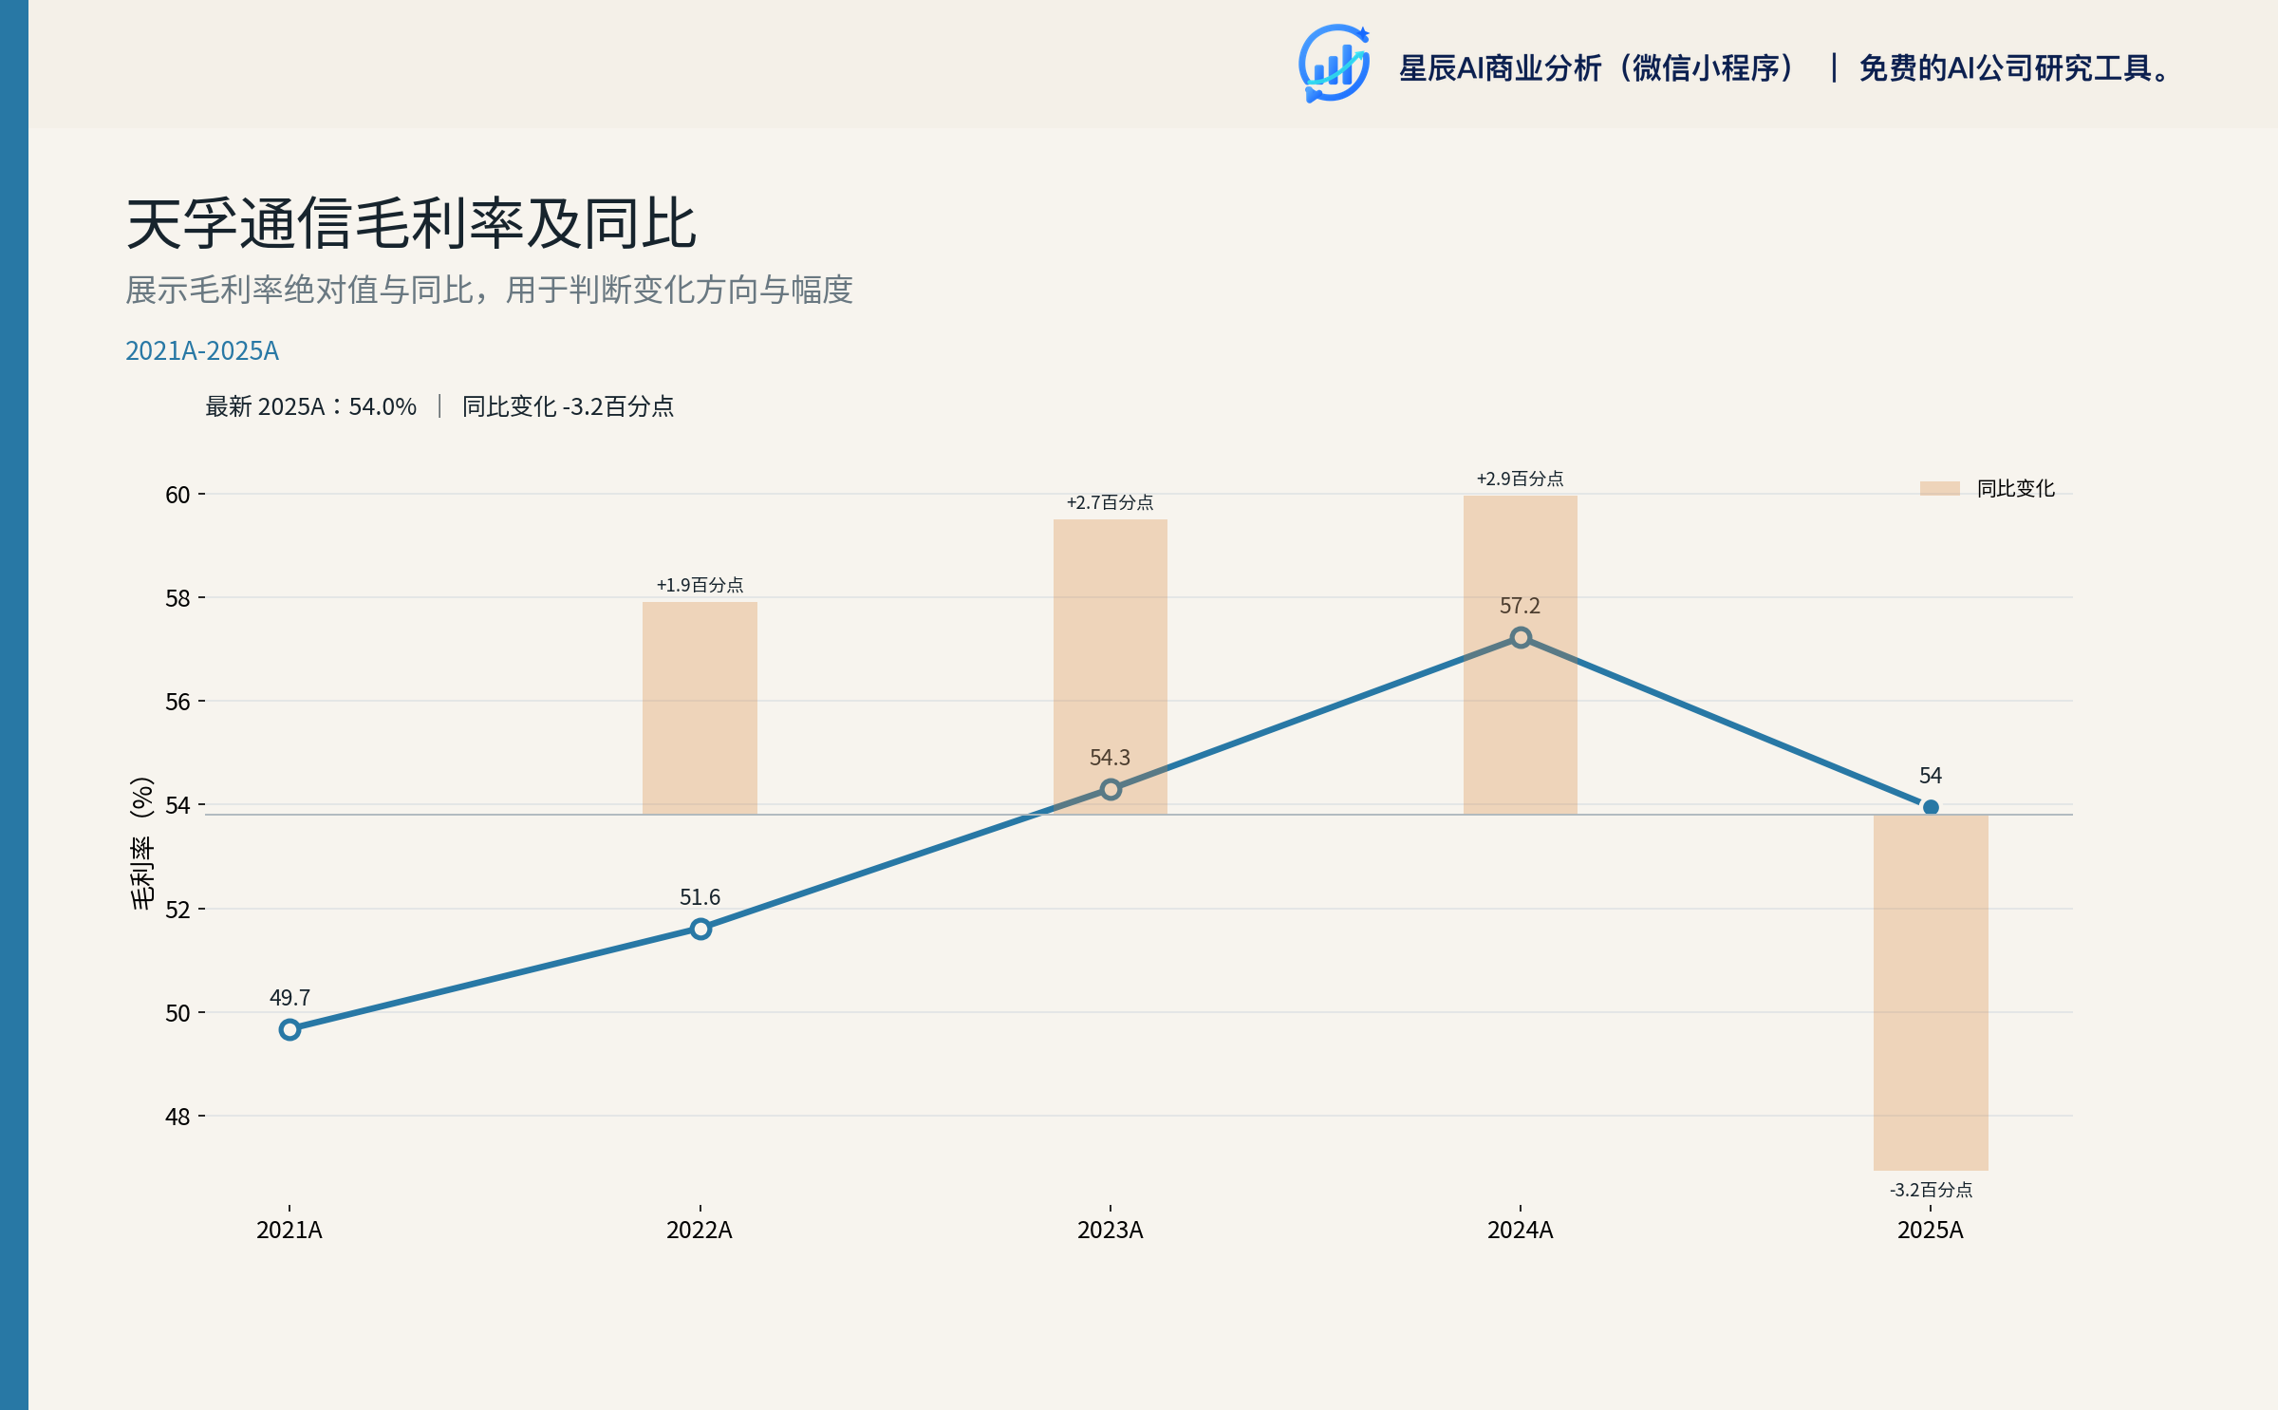Click the 2023A x-axis label
Screen dimensions: 2278x1410
coord(1111,1231)
